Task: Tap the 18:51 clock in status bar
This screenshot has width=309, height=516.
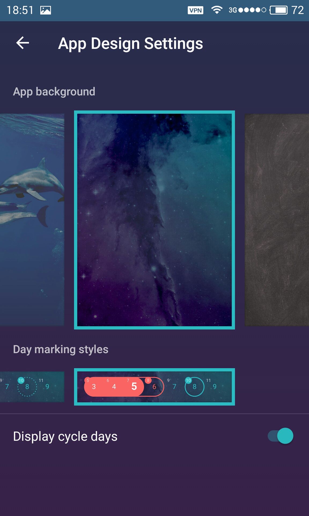Action: (20, 10)
